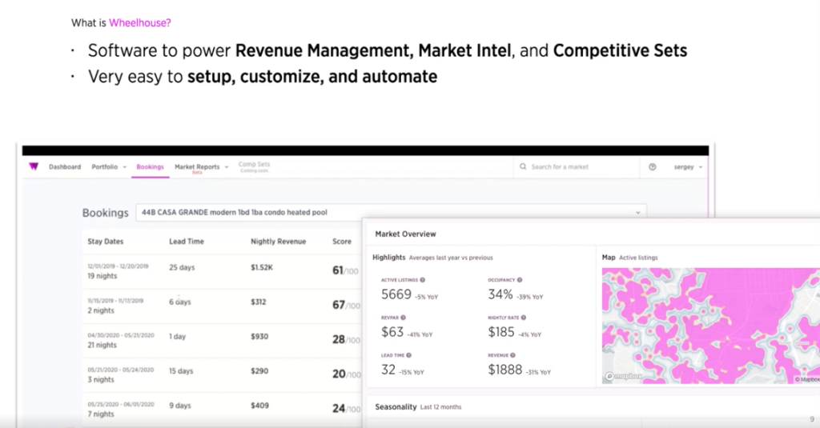Click info icon next to Occupancy
Image resolution: width=820 pixels, height=428 pixels.
click(519, 280)
